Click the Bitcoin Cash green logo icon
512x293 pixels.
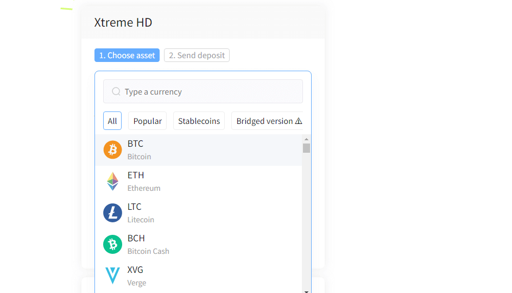[x=112, y=244]
